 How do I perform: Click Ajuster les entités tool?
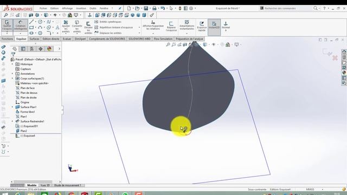(66, 27)
